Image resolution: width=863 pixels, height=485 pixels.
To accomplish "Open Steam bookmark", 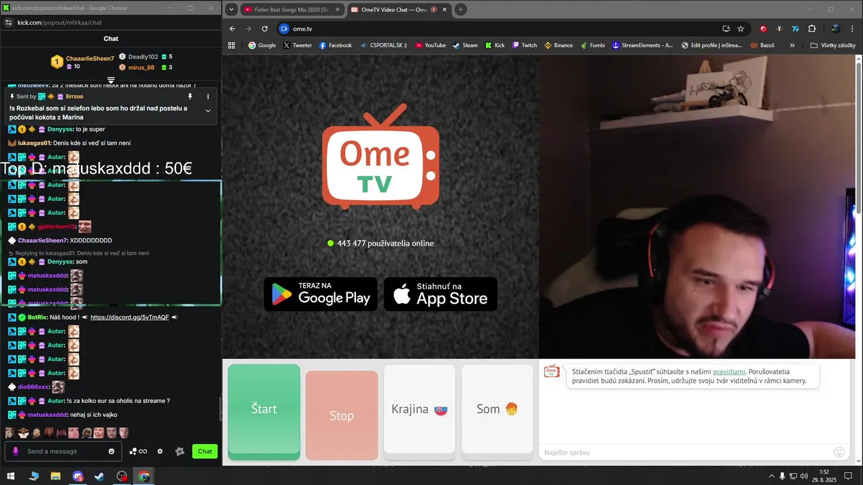I will point(465,45).
